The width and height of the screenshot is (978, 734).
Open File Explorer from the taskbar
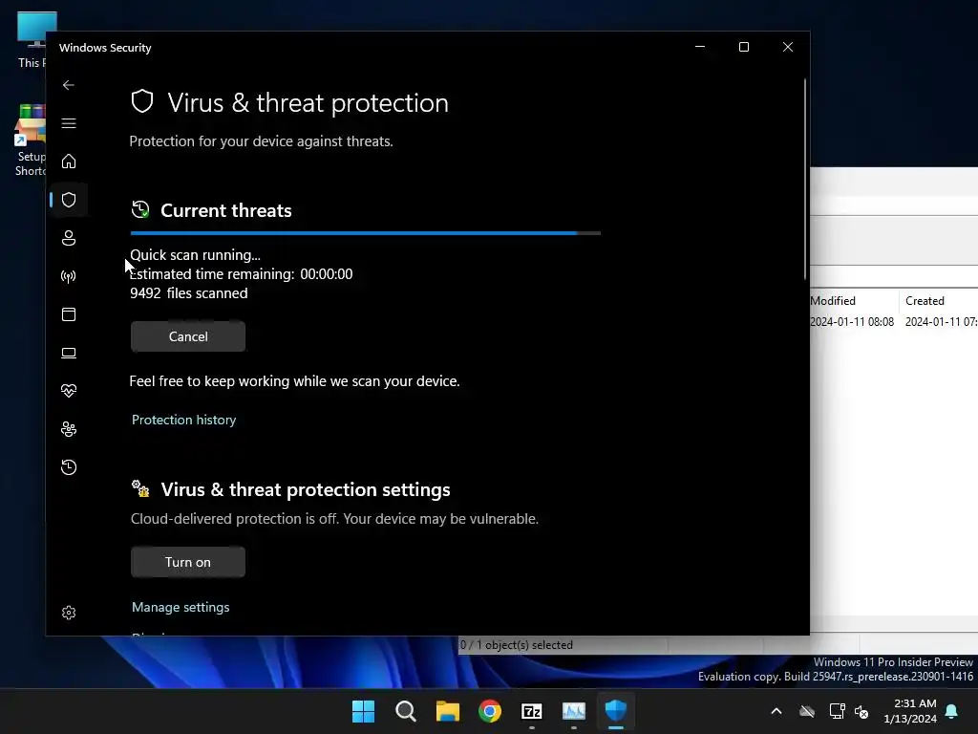click(x=448, y=711)
